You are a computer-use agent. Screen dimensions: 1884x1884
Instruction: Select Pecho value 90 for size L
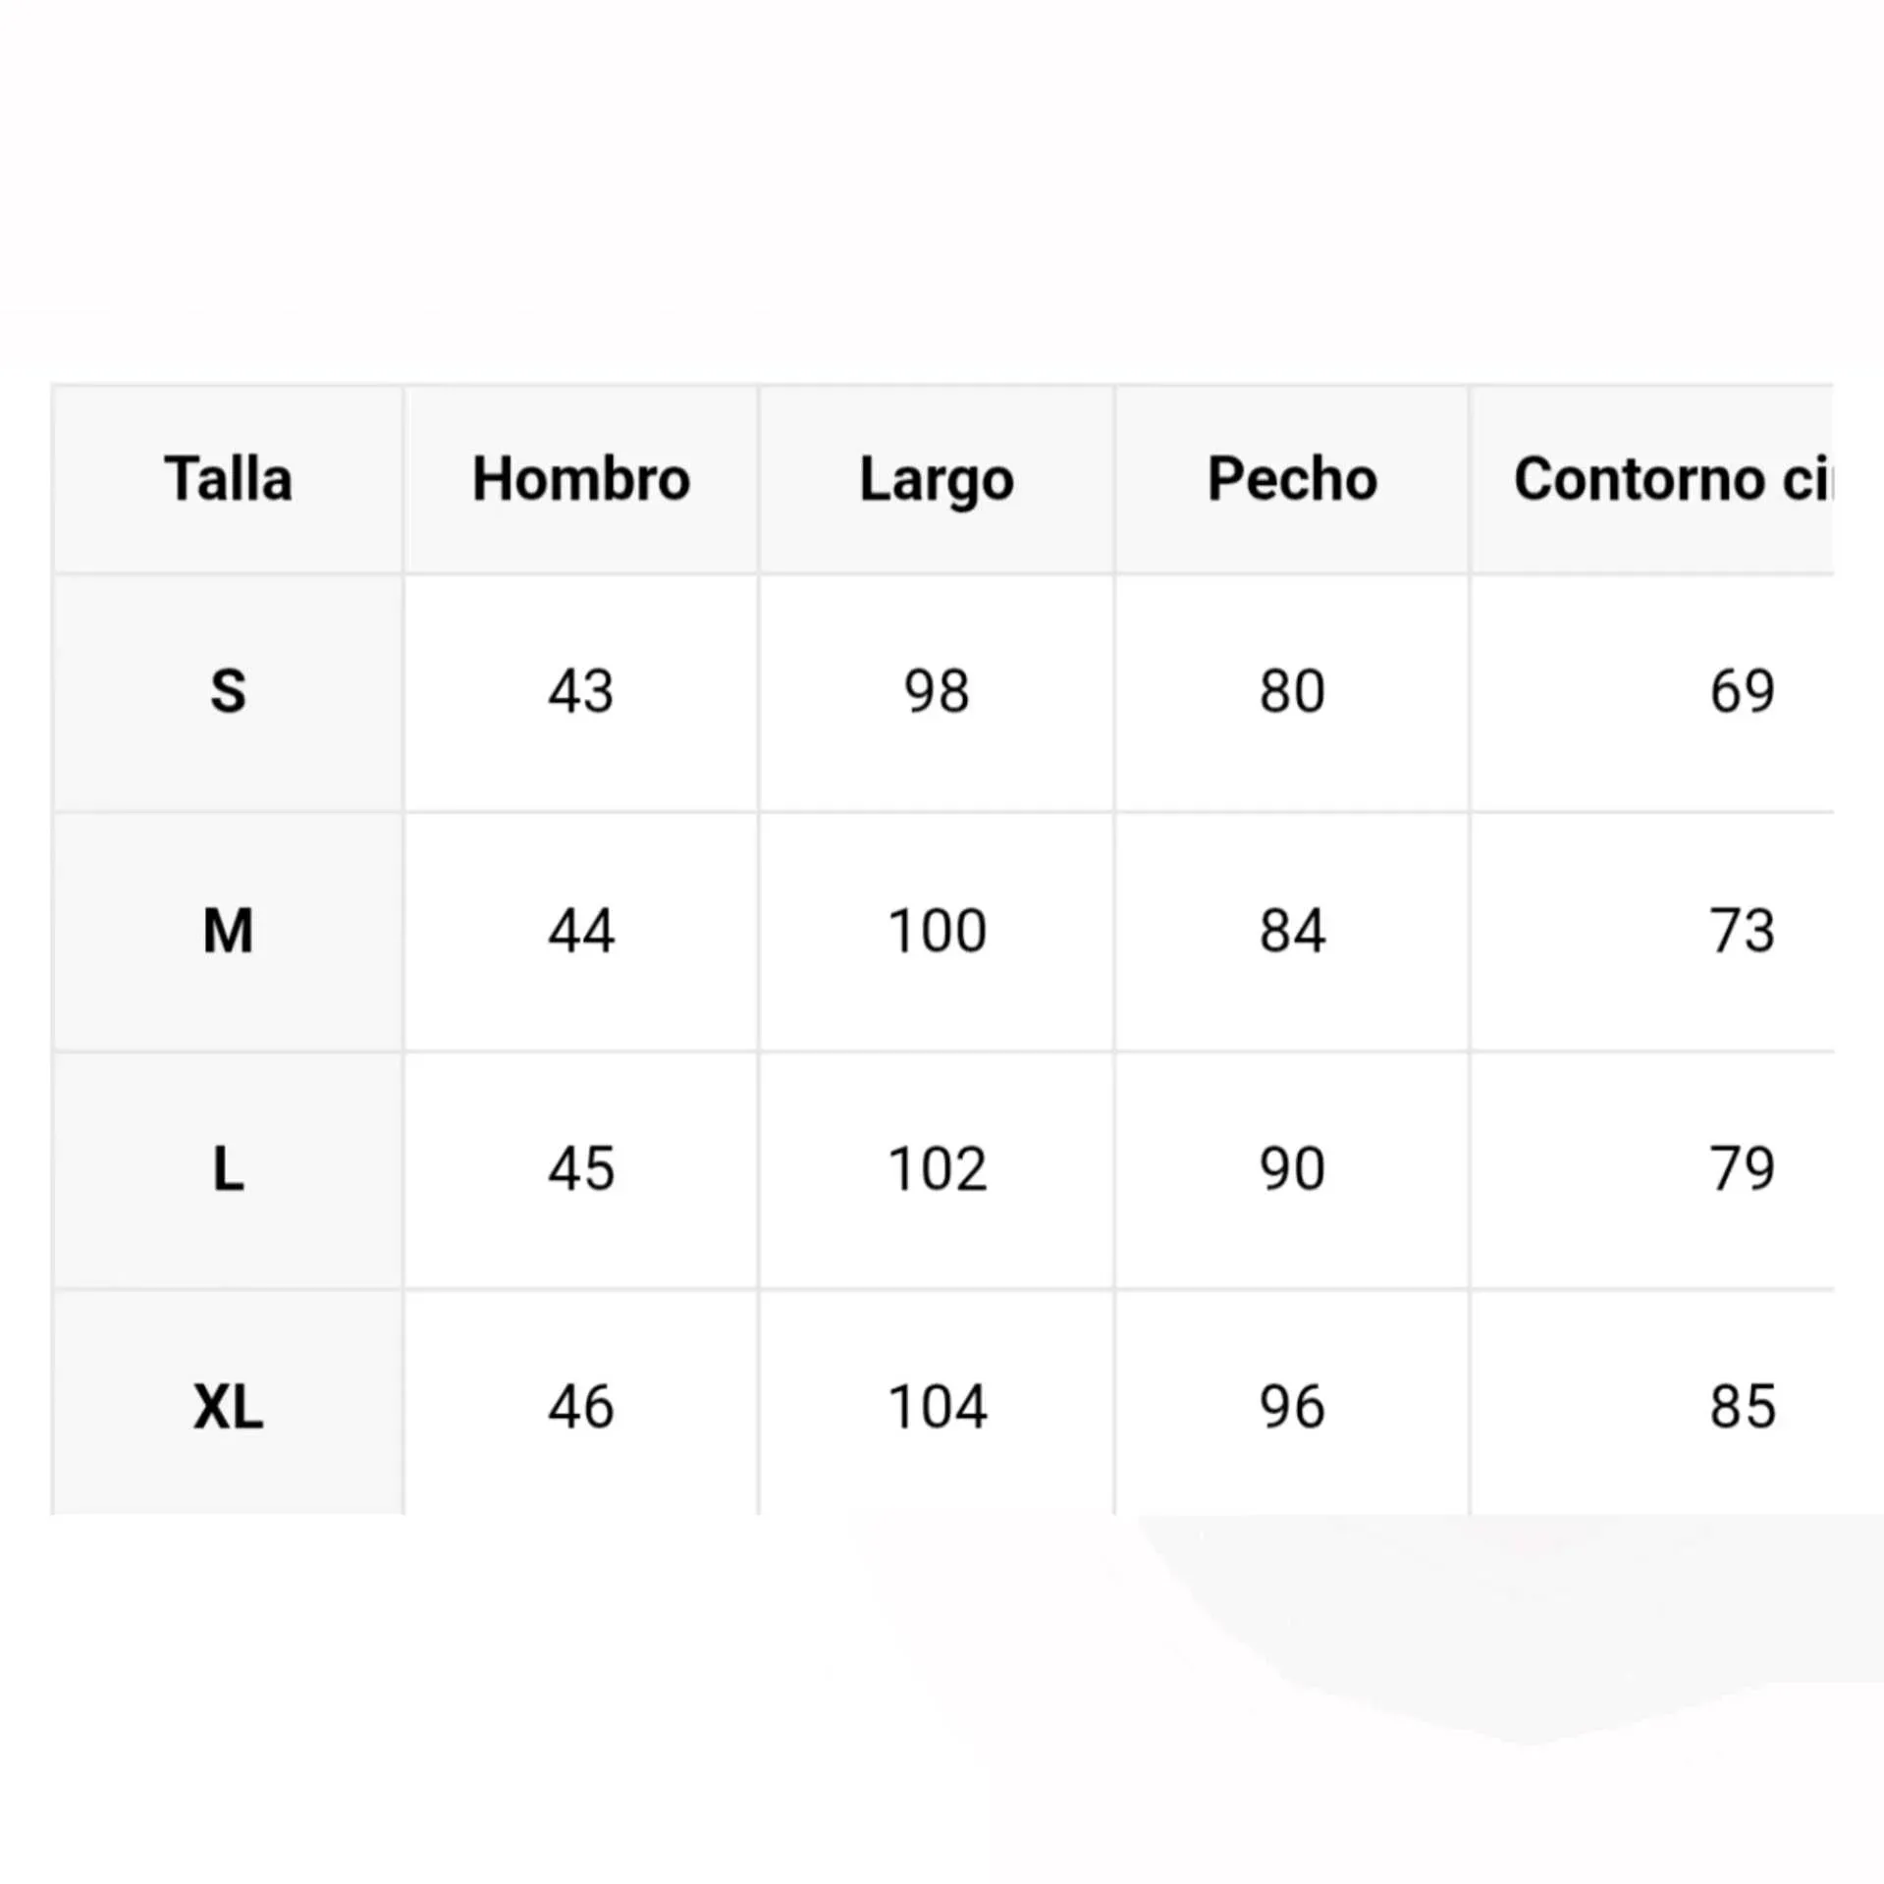click(1292, 1169)
